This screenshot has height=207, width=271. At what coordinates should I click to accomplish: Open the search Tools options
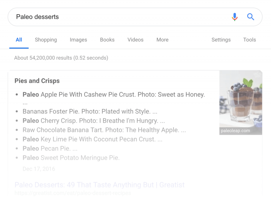pyautogui.click(x=249, y=40)
